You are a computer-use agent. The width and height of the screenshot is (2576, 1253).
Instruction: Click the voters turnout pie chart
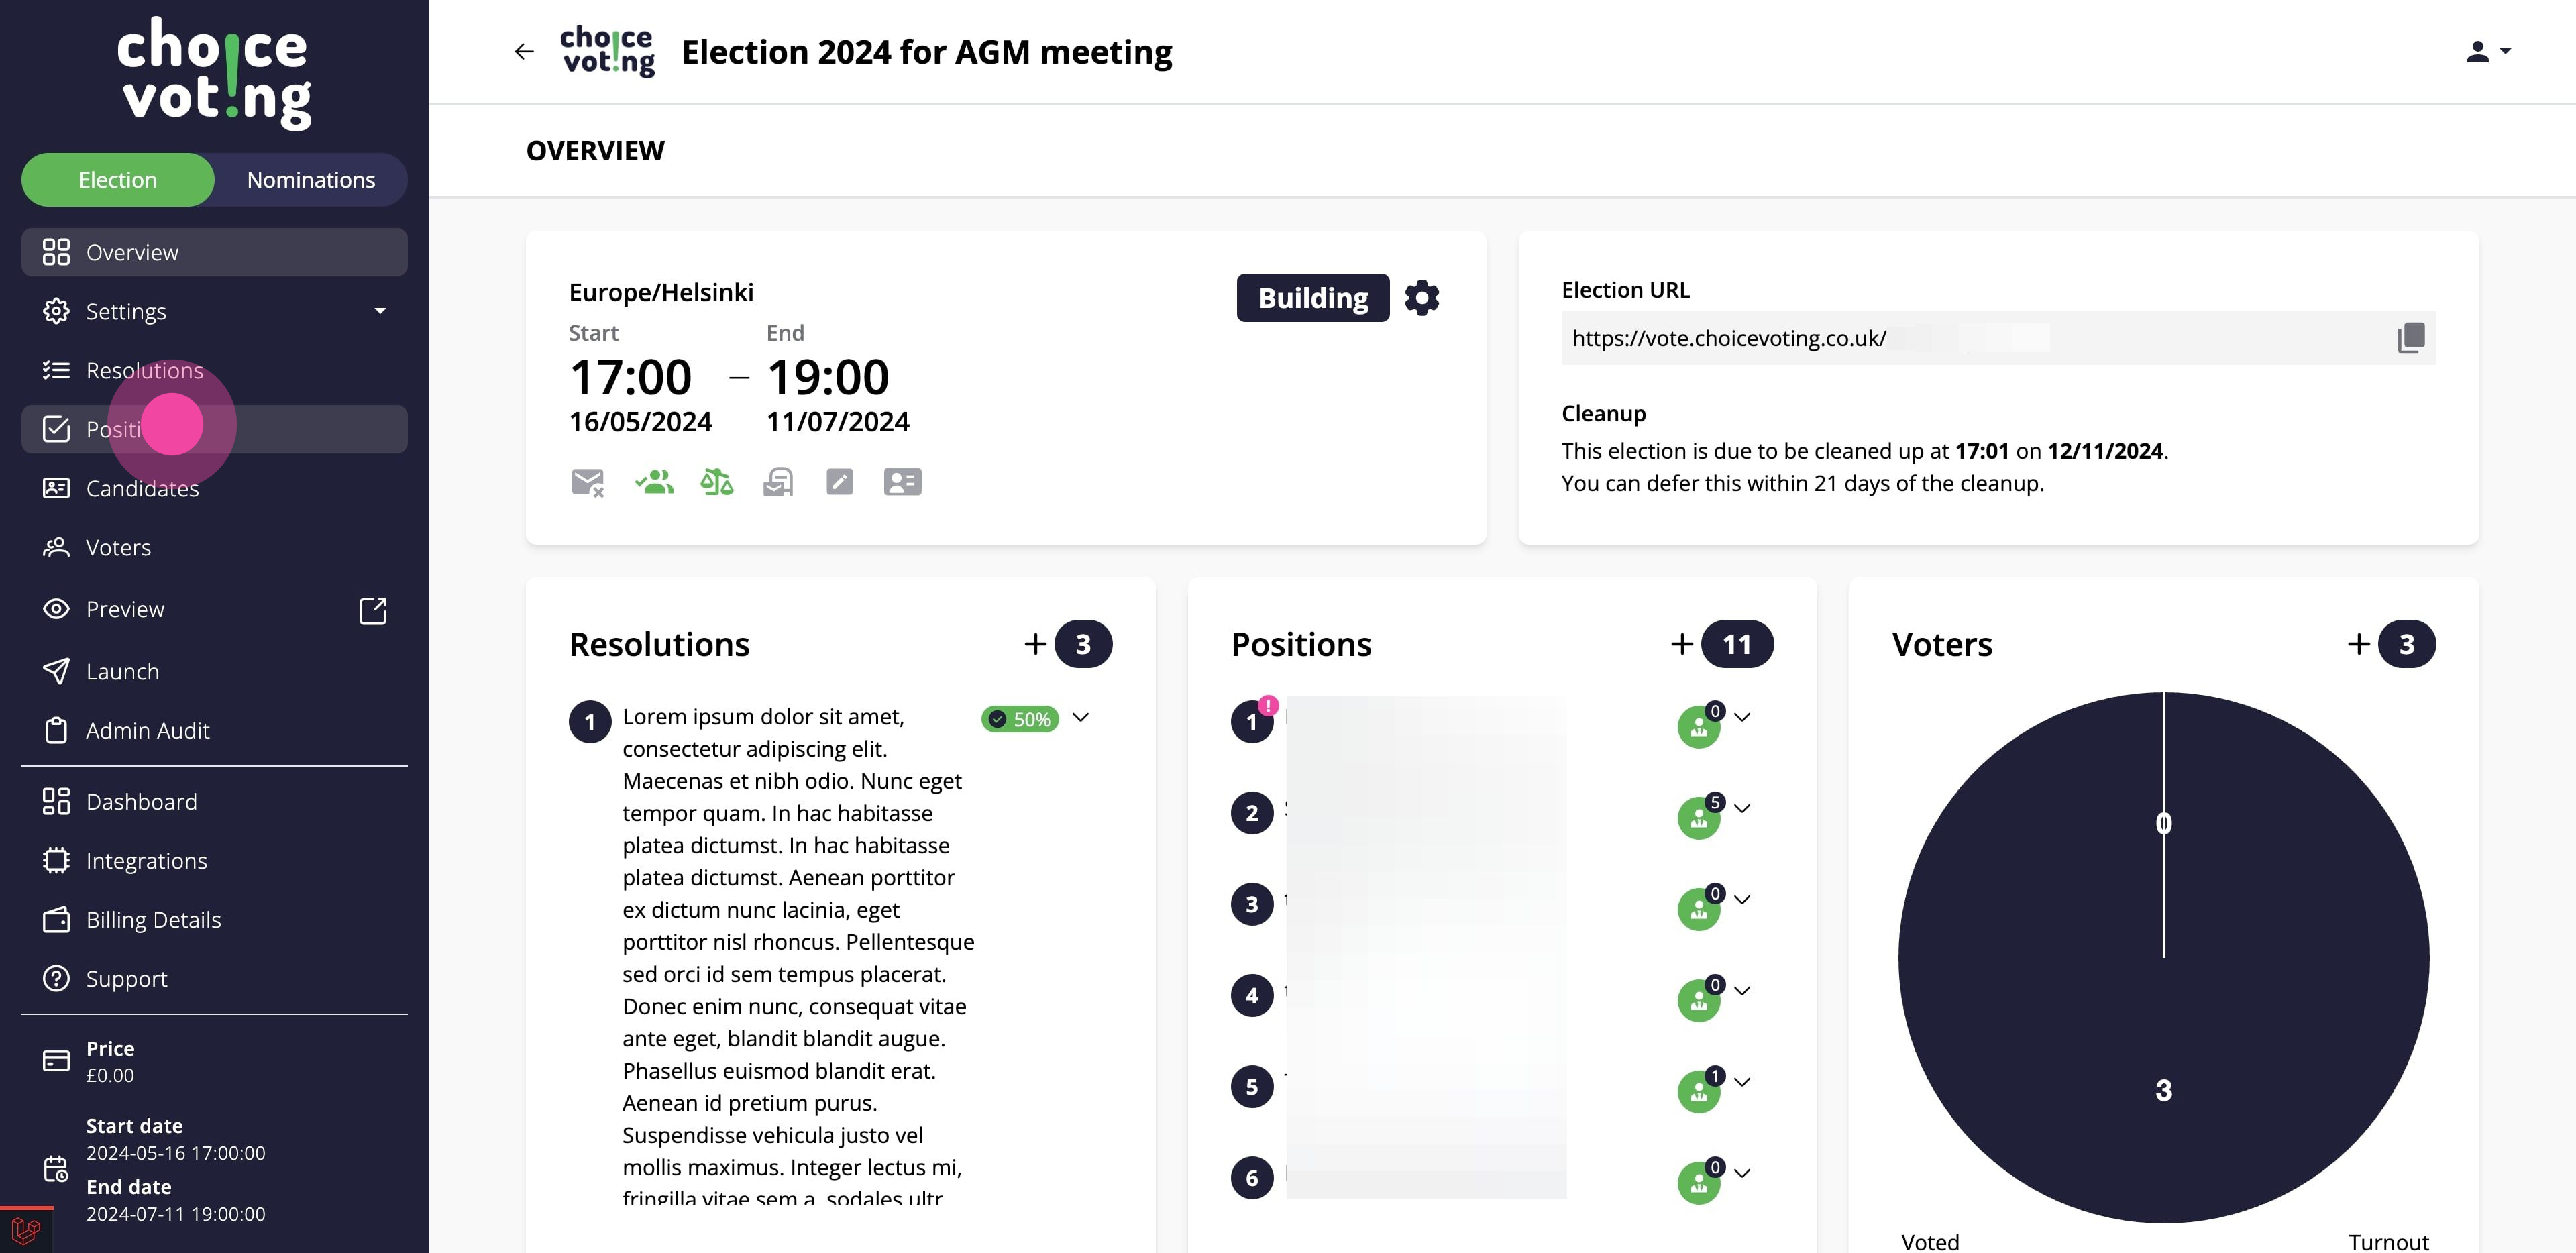[2163, 957]
